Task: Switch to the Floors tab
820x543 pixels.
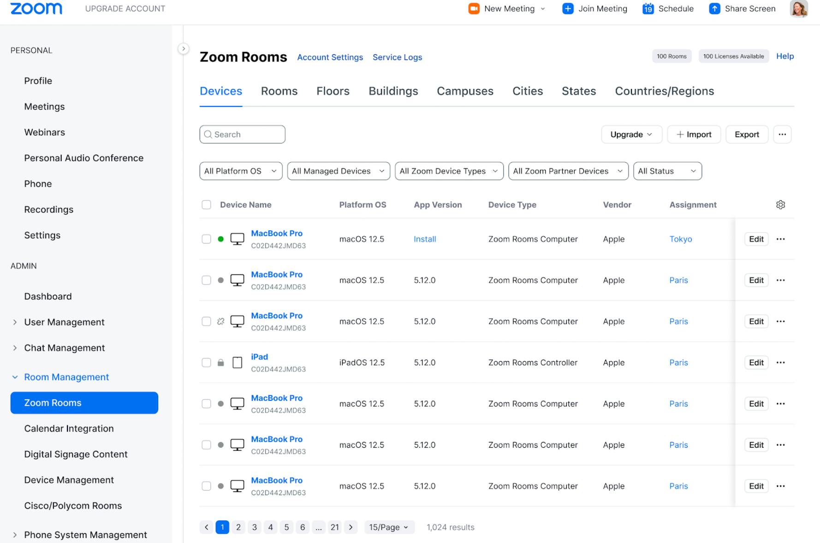Action: (333, 91)
